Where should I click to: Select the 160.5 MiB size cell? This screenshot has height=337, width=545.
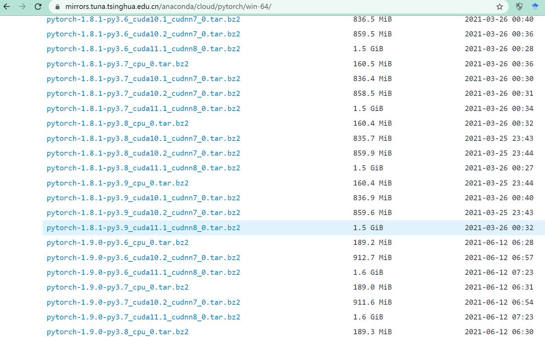372,64
